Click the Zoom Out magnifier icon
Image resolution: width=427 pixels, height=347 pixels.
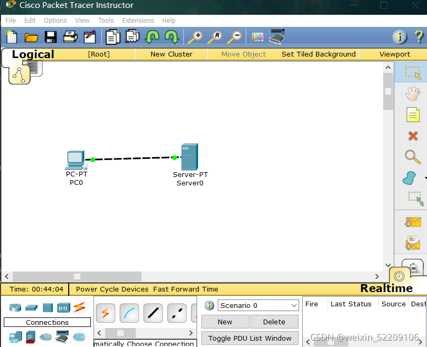[235, 37]
